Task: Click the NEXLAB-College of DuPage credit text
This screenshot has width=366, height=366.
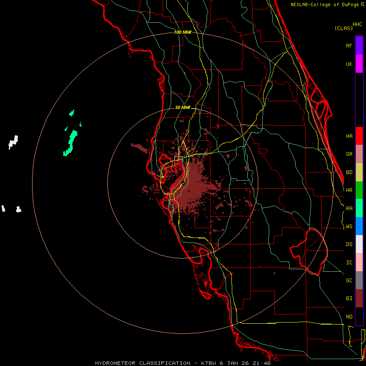Action: (327, 4)
